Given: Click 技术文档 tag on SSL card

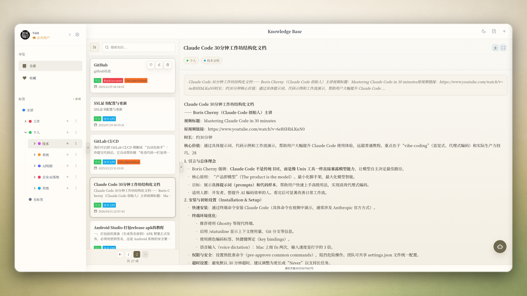Looking at the screenshot, I should [x=109, y=119].
